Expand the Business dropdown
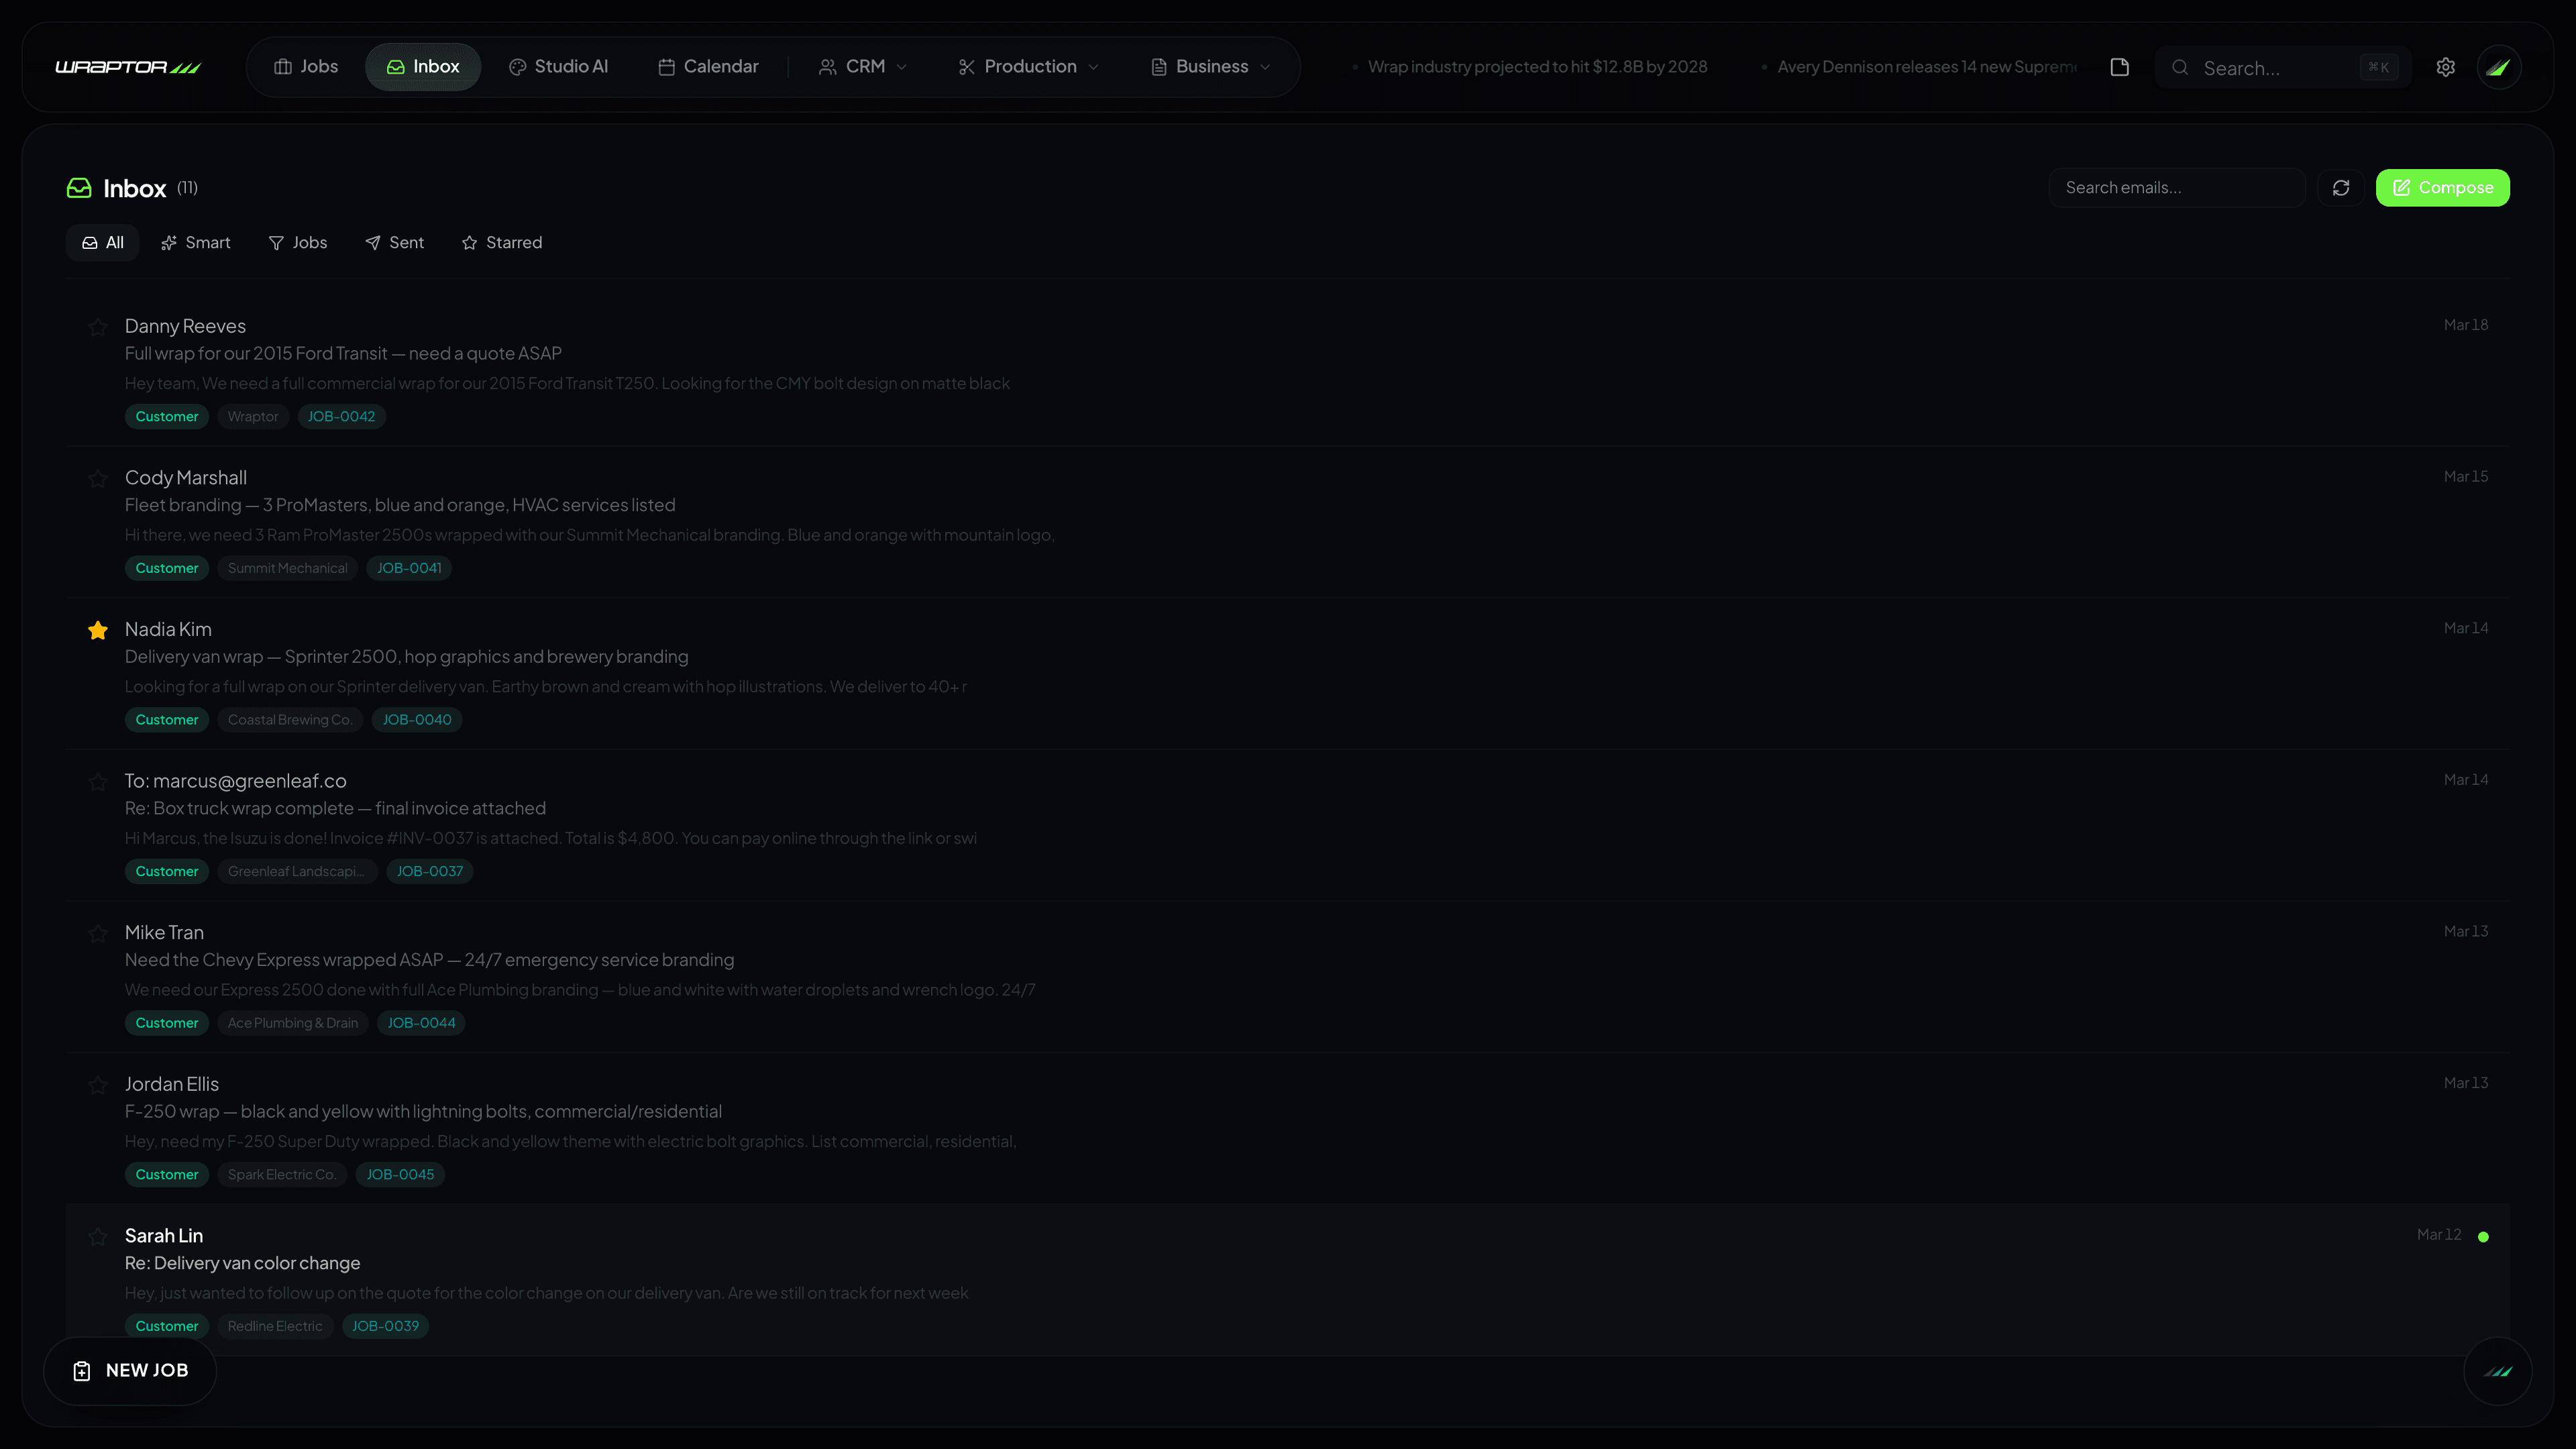The image size is (2576, 1449). point(1210,66)
